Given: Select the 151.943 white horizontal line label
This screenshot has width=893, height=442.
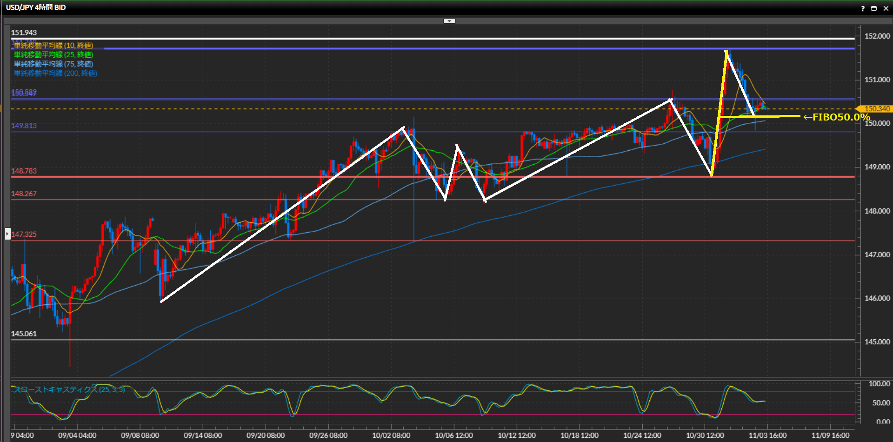Looking at the screenshot, I should tap(24, 33).
